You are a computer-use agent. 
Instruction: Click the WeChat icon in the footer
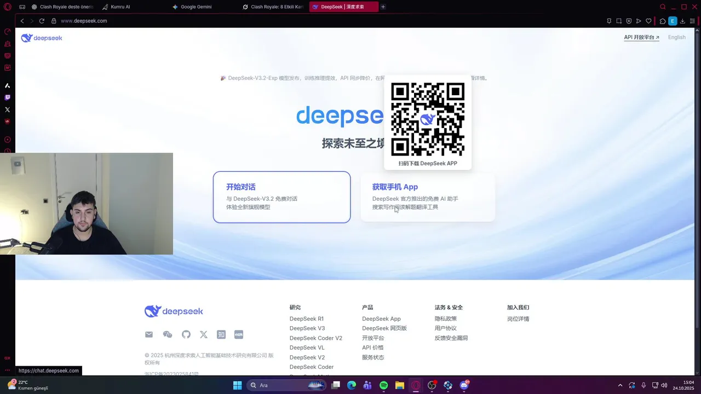click(x=168, y=334)
